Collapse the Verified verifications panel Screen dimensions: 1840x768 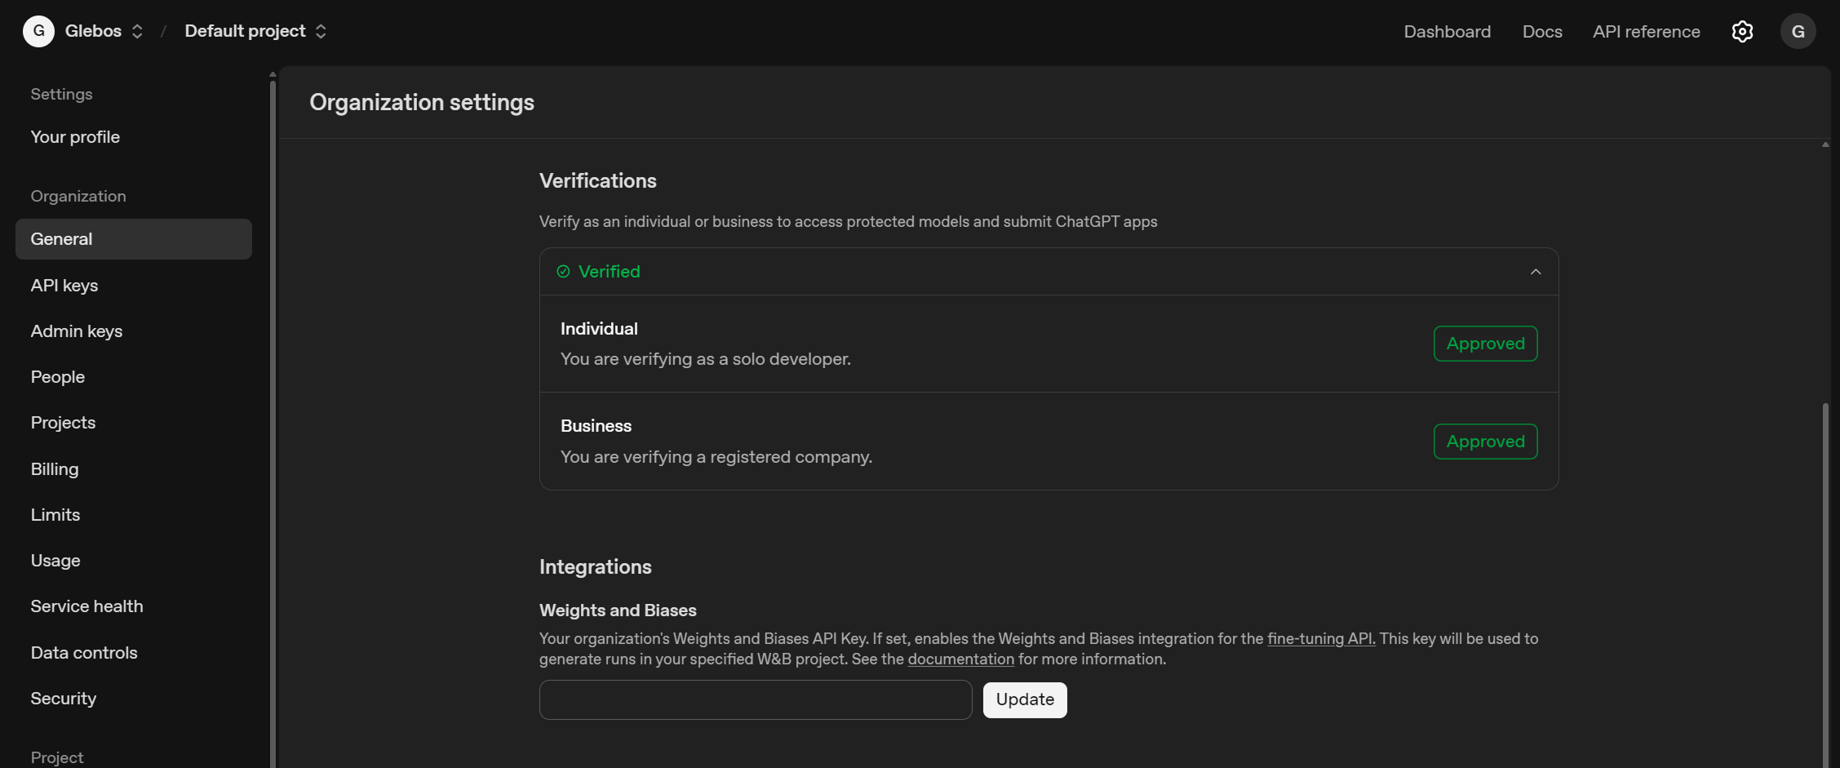tap(1535, 271)
